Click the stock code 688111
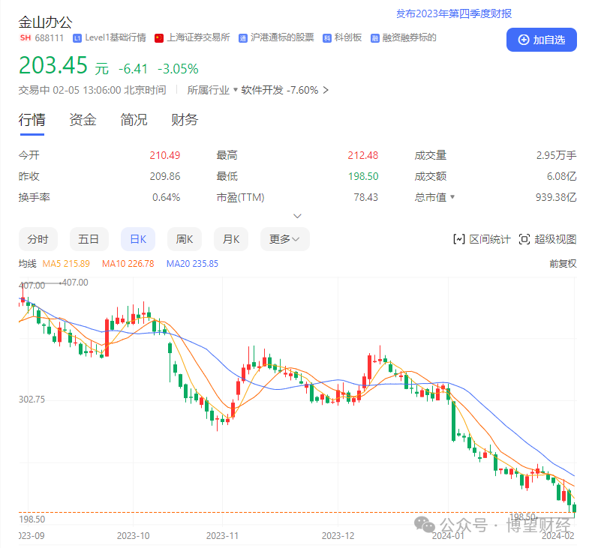Viewport: 589px width, 548px height. pos(50,38)
